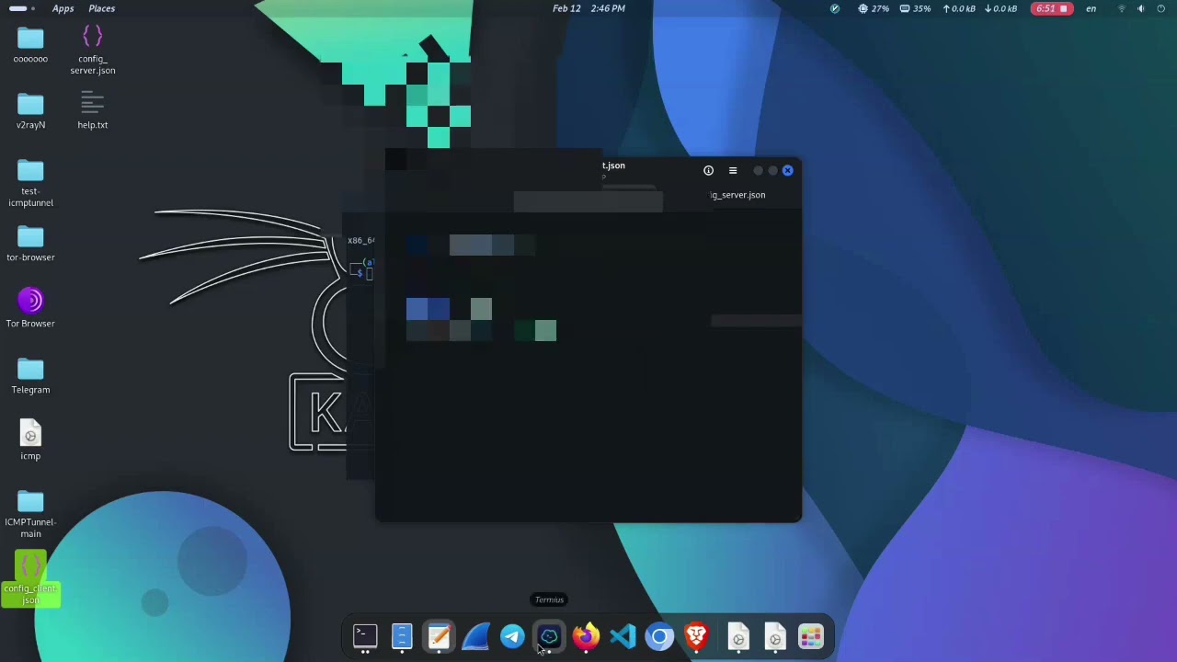Launch the file manager from the dock

402,636
